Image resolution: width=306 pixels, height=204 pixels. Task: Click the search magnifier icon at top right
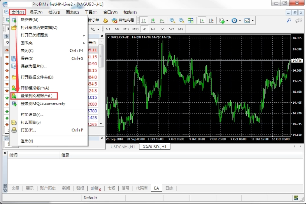pos(289,20)
